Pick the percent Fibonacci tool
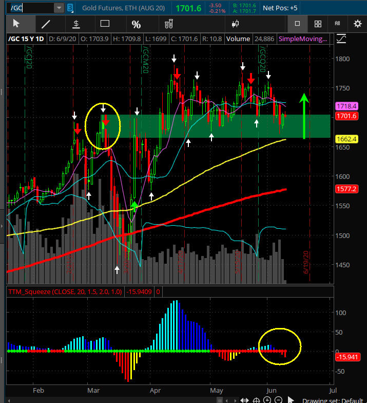The image size is (367, 403). pyautogui.click(x=136, y=24)
